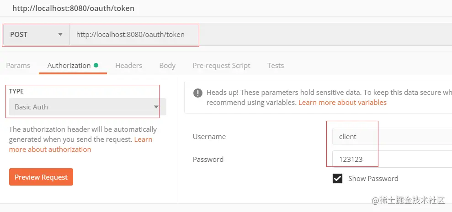Switch to the Tests tab
This screenshot has height=212, width=452.
tap(275, 66)
